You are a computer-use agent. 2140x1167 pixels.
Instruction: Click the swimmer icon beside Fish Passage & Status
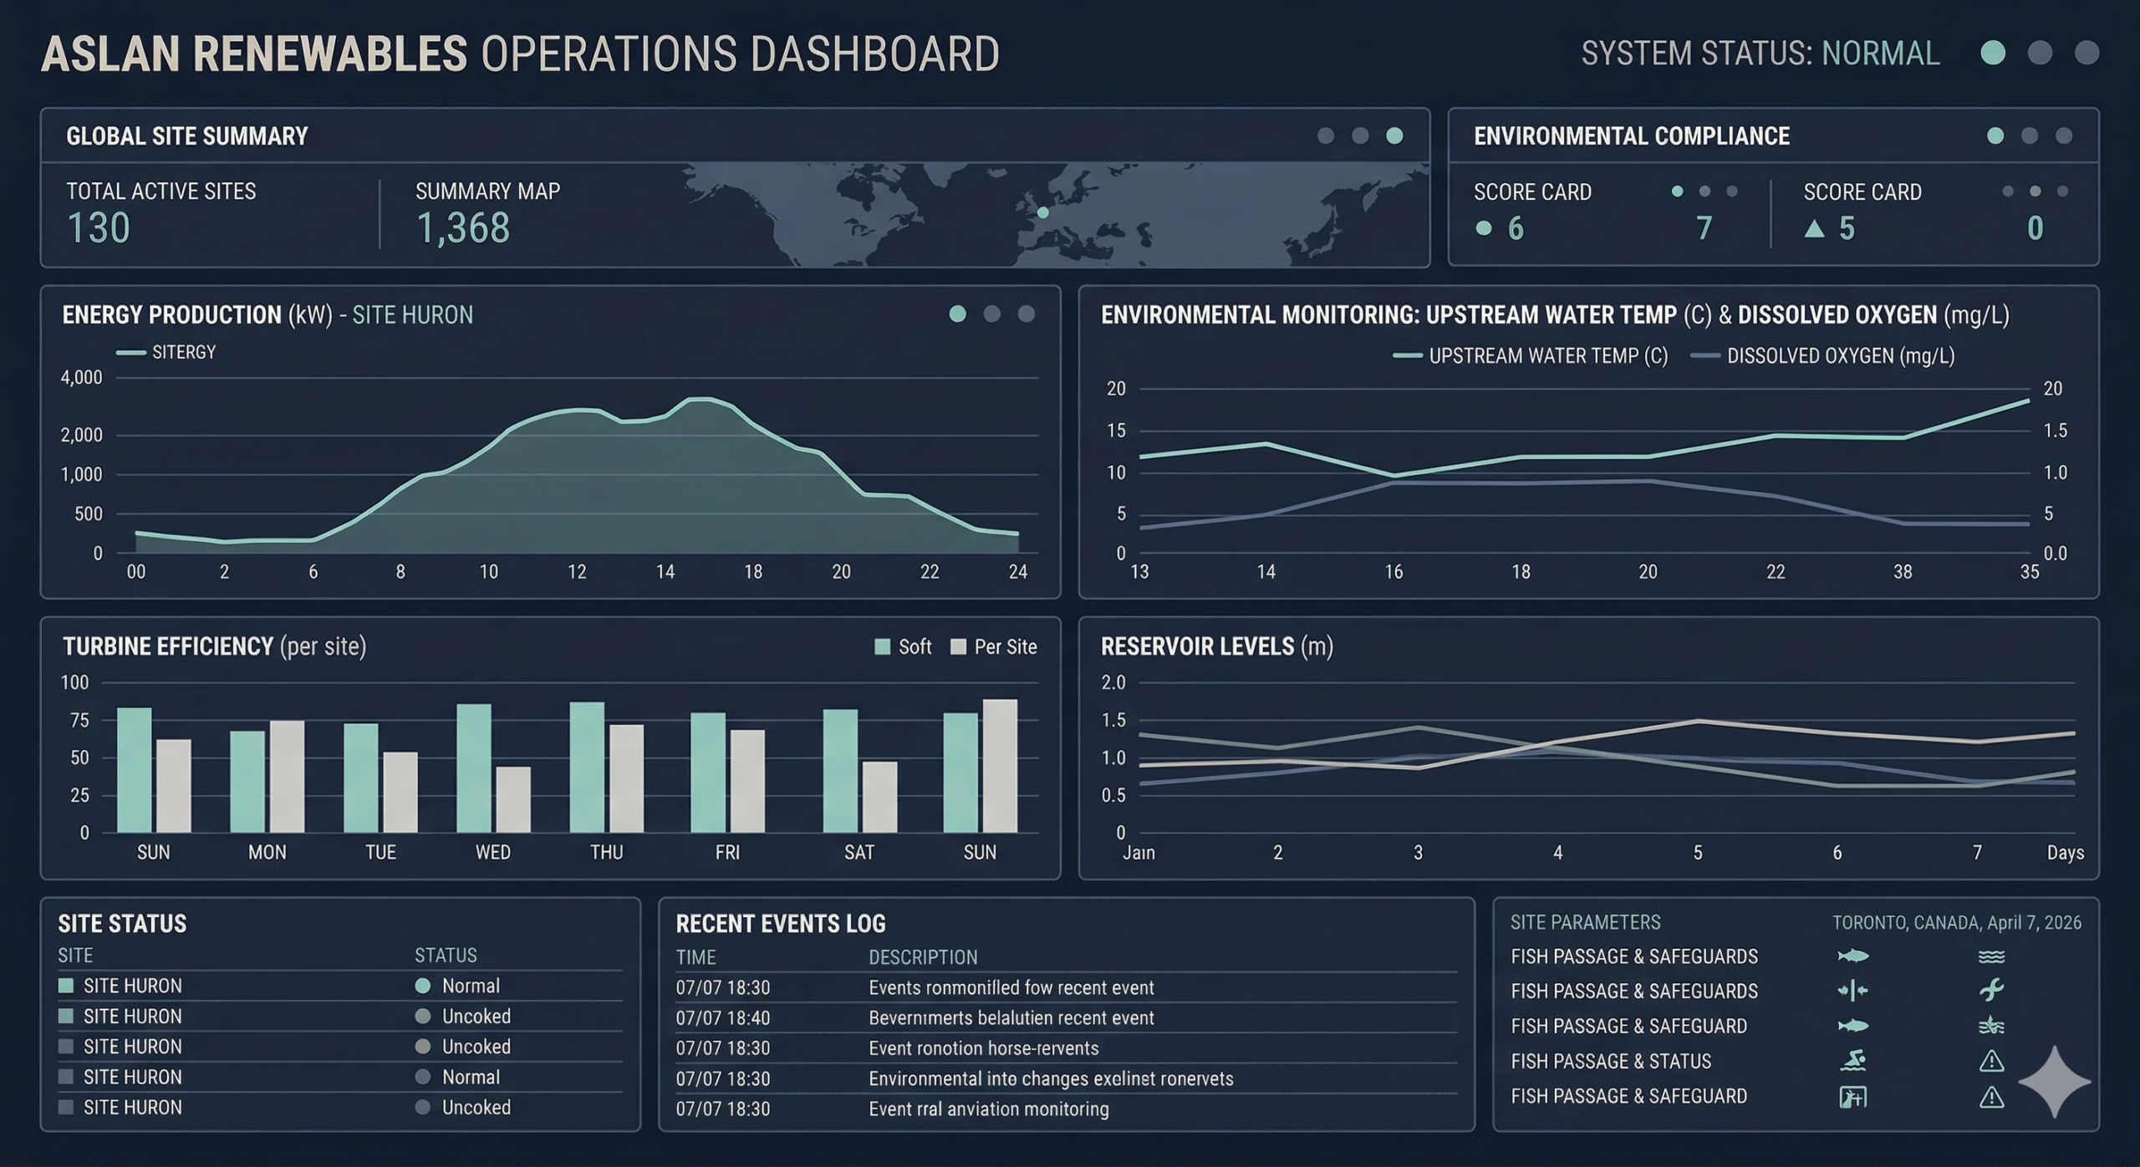click(x=1853, y=1061)
